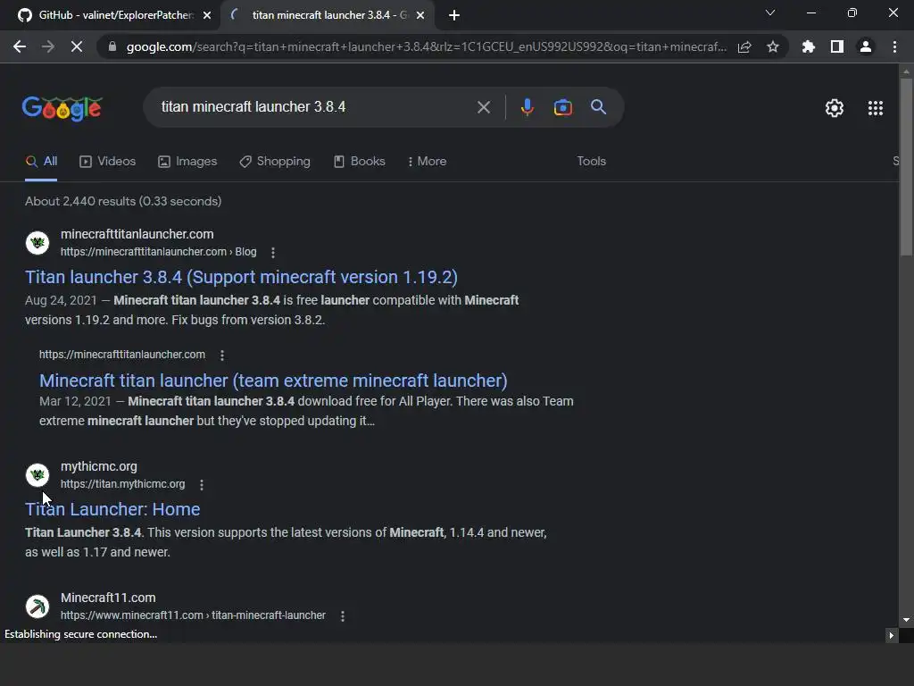This screenshot has height=686, width=914.
Task: Search by image with the camera icon
Action: (562, 107)
